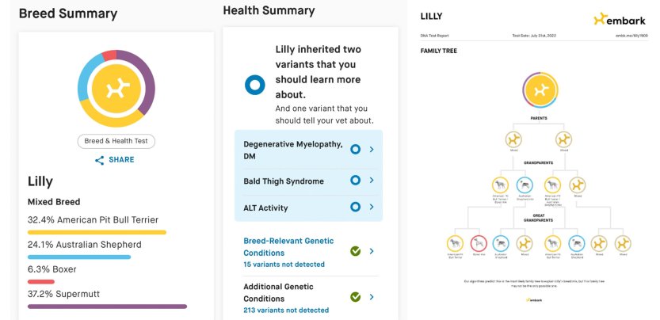Click the right Mixed parent icon

(564, 140)
